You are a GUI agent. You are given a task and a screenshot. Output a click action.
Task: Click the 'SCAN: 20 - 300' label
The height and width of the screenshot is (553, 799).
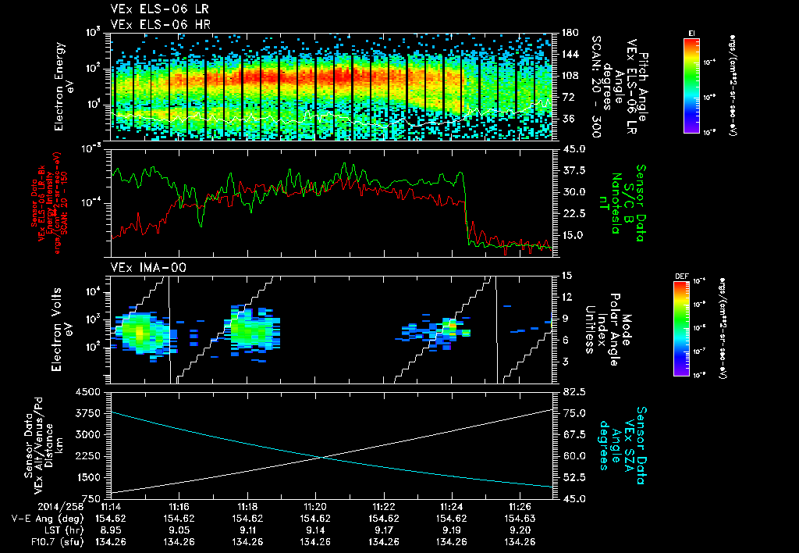[595, 86]
